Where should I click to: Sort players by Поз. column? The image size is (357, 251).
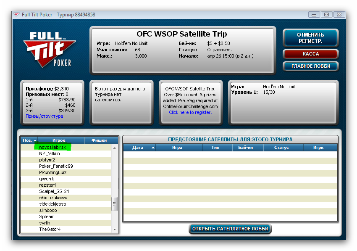tap(29, 140)
